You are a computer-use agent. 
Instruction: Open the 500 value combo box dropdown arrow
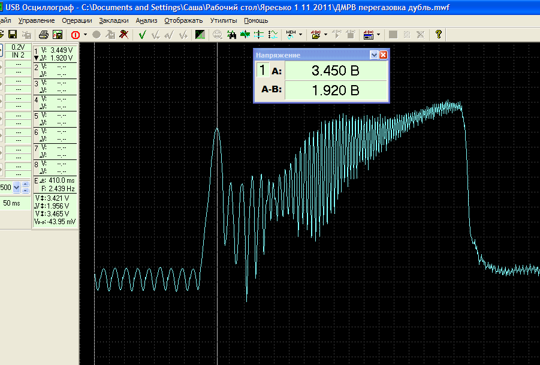pos(16,188)
